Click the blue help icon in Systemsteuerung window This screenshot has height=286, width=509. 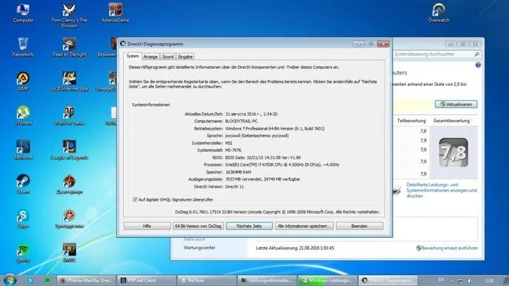tap(478, 65)
